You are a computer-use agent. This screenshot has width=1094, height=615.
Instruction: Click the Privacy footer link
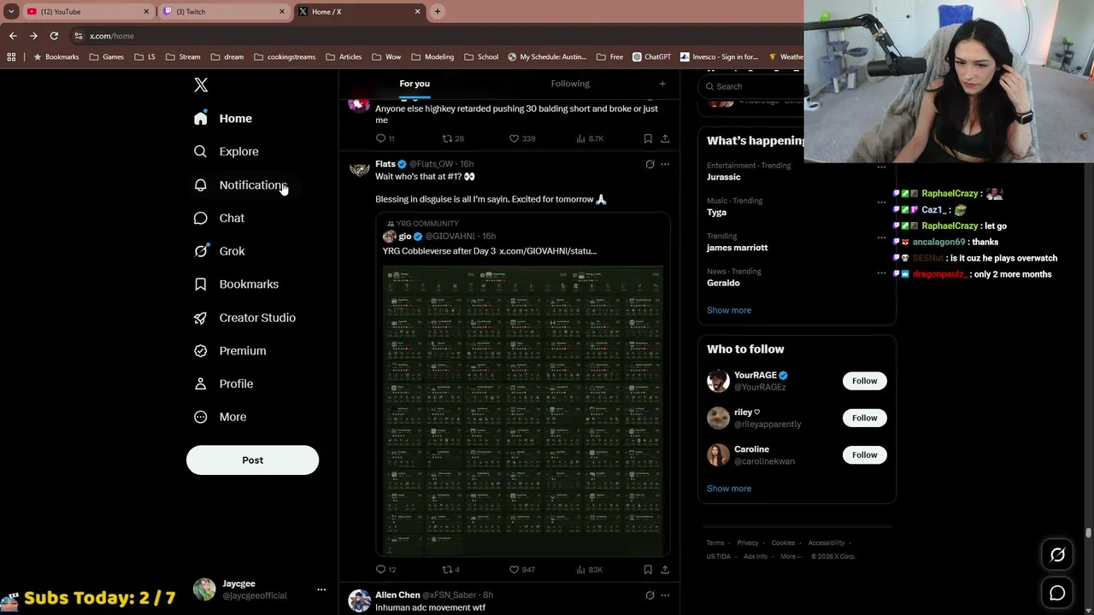pyautogui.click(x=748, y=543)
